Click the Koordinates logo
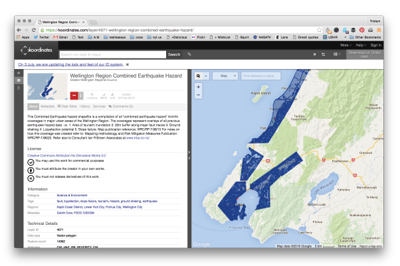400x266 pixels. click(37, 50)
